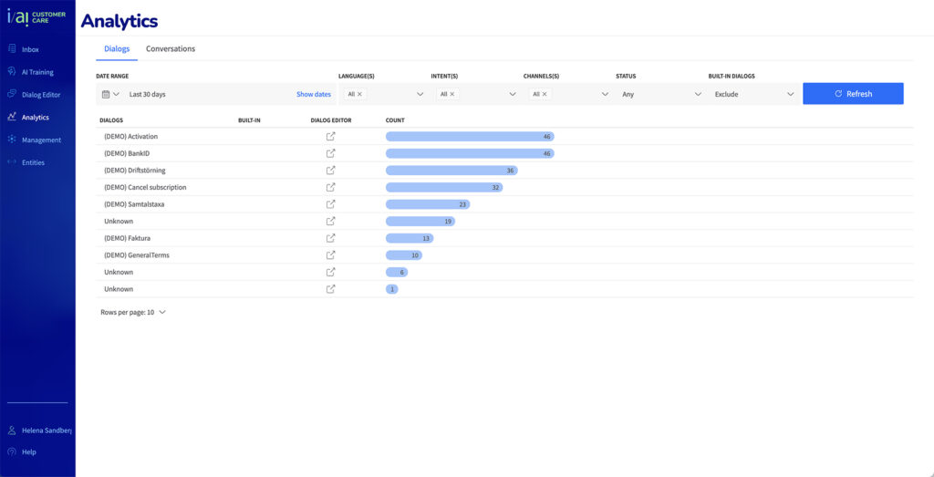This screenshot has width=934, height=477.
Task: Open dialog editor for (DEMO) Driftstörning row
Action: tap(331, 171)
